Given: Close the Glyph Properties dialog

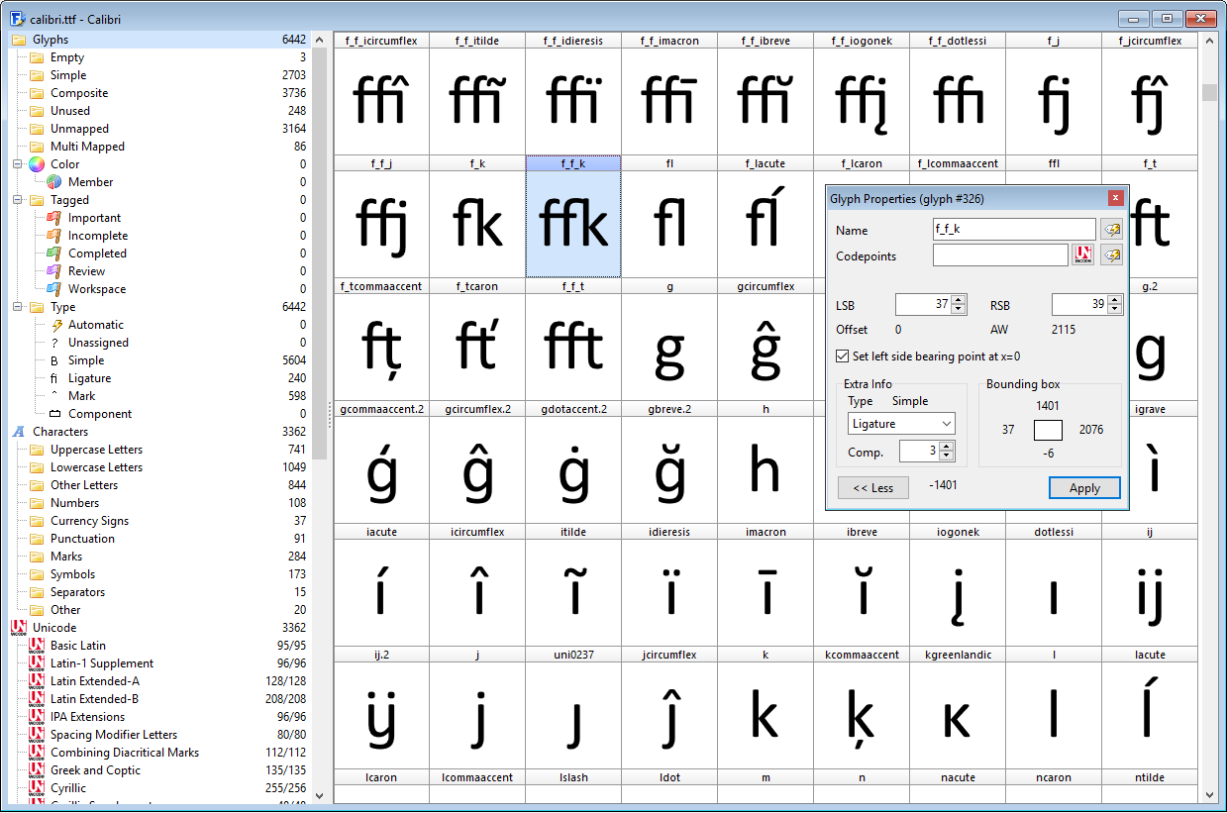Looking at the screenshot, I should [x=1116, y=198].
